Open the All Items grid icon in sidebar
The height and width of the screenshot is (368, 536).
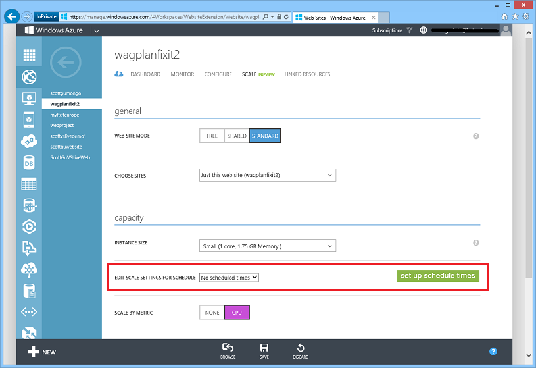pyautogui.click(x=29, y=55)
